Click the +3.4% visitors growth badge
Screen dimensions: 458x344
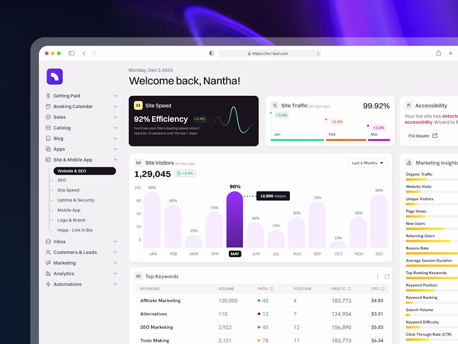(185, 173)
